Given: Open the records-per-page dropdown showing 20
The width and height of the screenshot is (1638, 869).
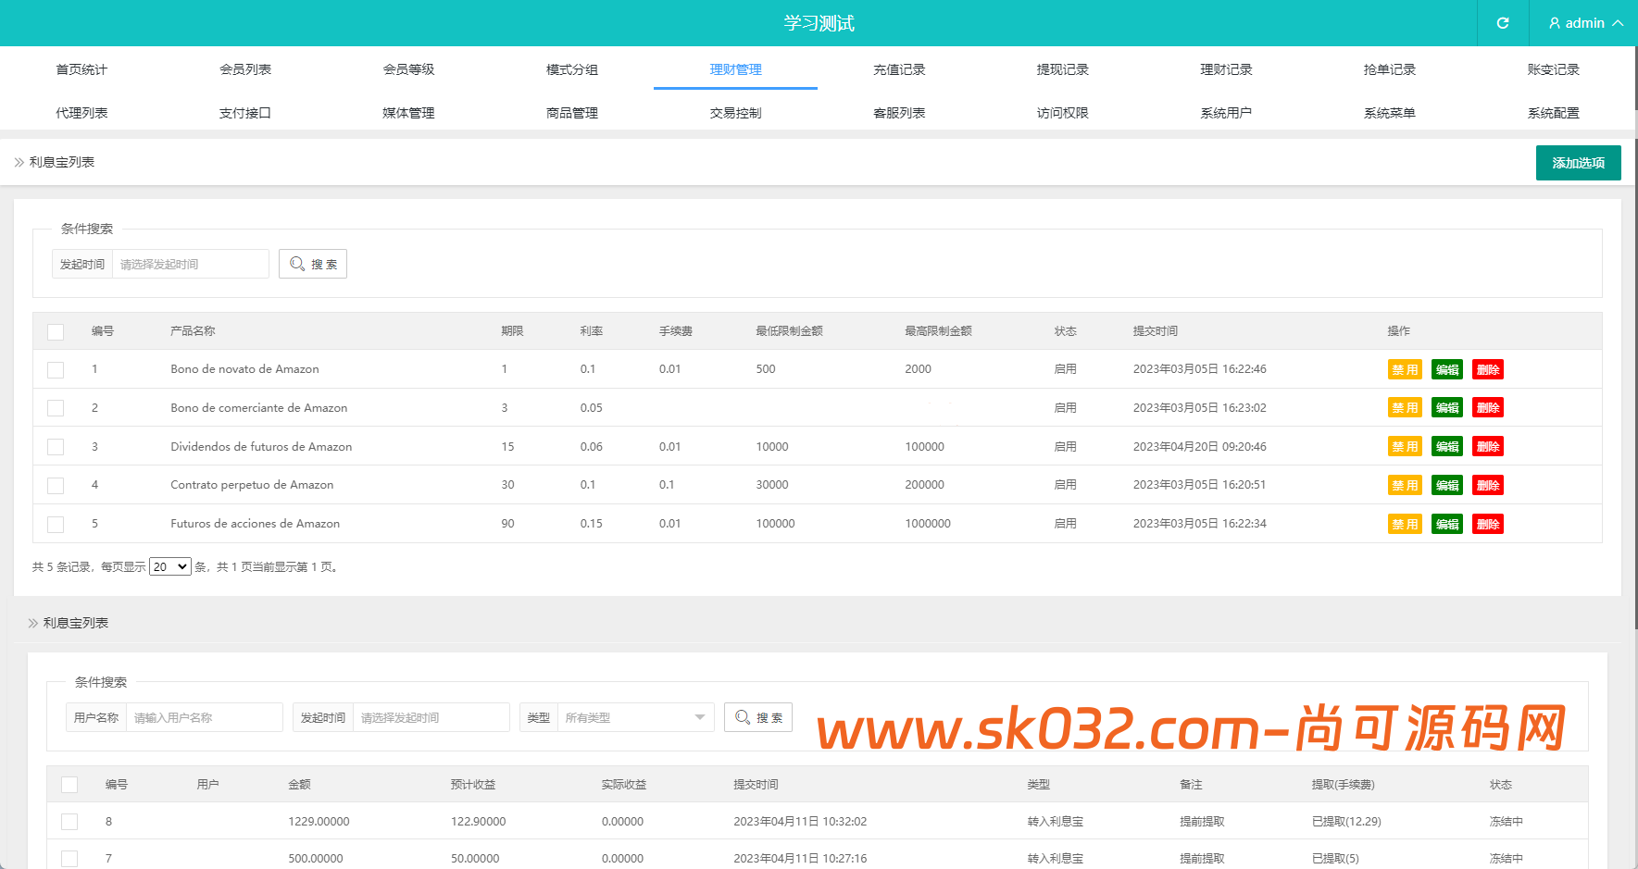Looking at the screenshot, I should 170,566.
